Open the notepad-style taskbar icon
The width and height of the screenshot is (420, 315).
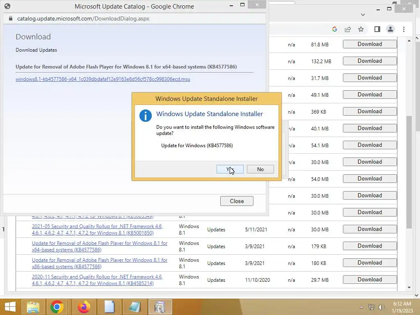[135, 307]
